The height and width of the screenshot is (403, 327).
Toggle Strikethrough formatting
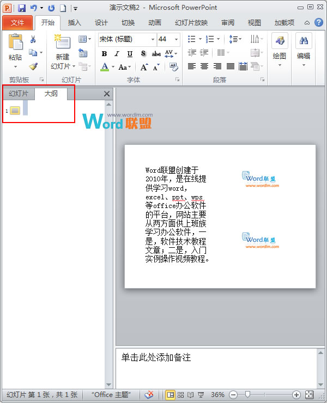156,54
